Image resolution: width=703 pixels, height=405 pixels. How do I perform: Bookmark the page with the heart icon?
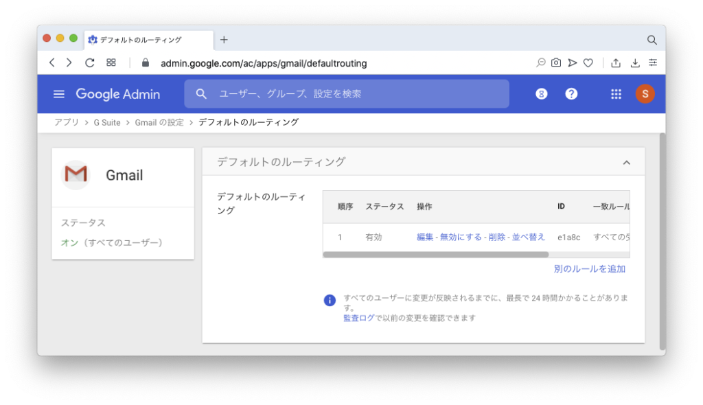point(588,62)
